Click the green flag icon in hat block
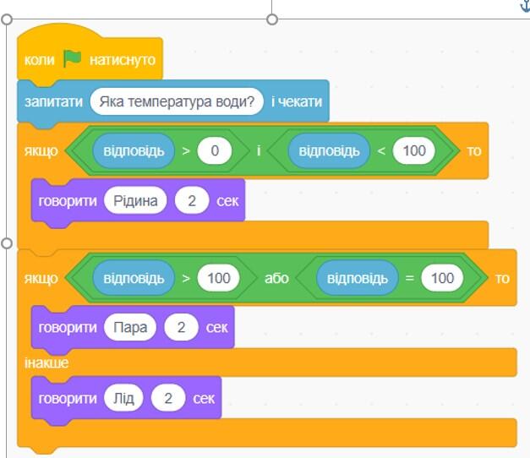The image size is (530, 458). pos(73,59)
